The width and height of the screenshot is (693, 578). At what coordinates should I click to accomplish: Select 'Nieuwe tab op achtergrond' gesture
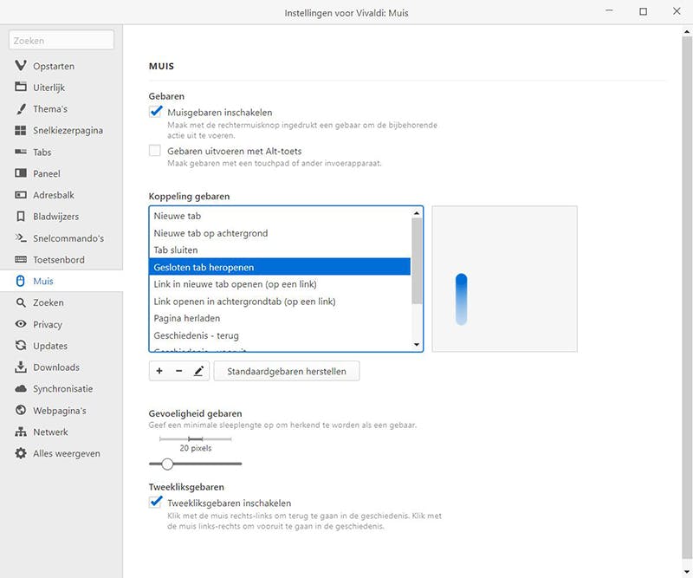coord(280,233)
